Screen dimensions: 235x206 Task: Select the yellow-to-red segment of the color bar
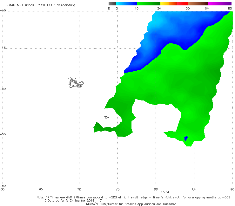click(174, 4)
